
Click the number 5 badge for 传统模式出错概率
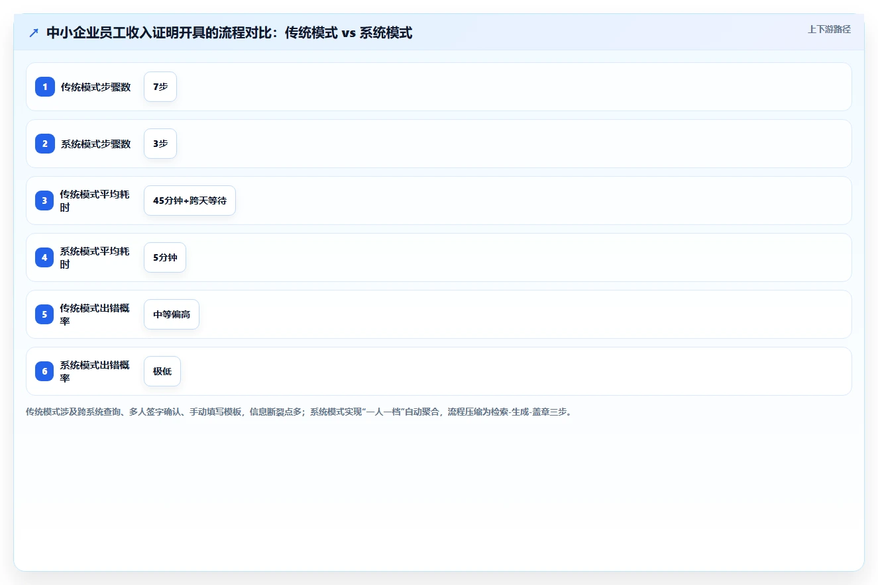coord(45,314)
